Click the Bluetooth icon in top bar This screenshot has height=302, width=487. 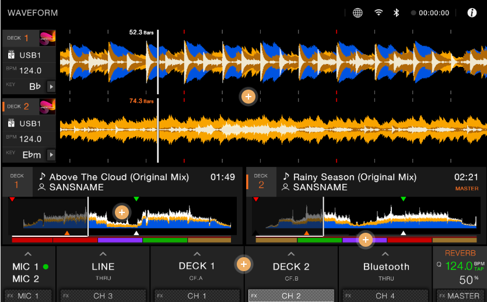click(x=397, y=13)
